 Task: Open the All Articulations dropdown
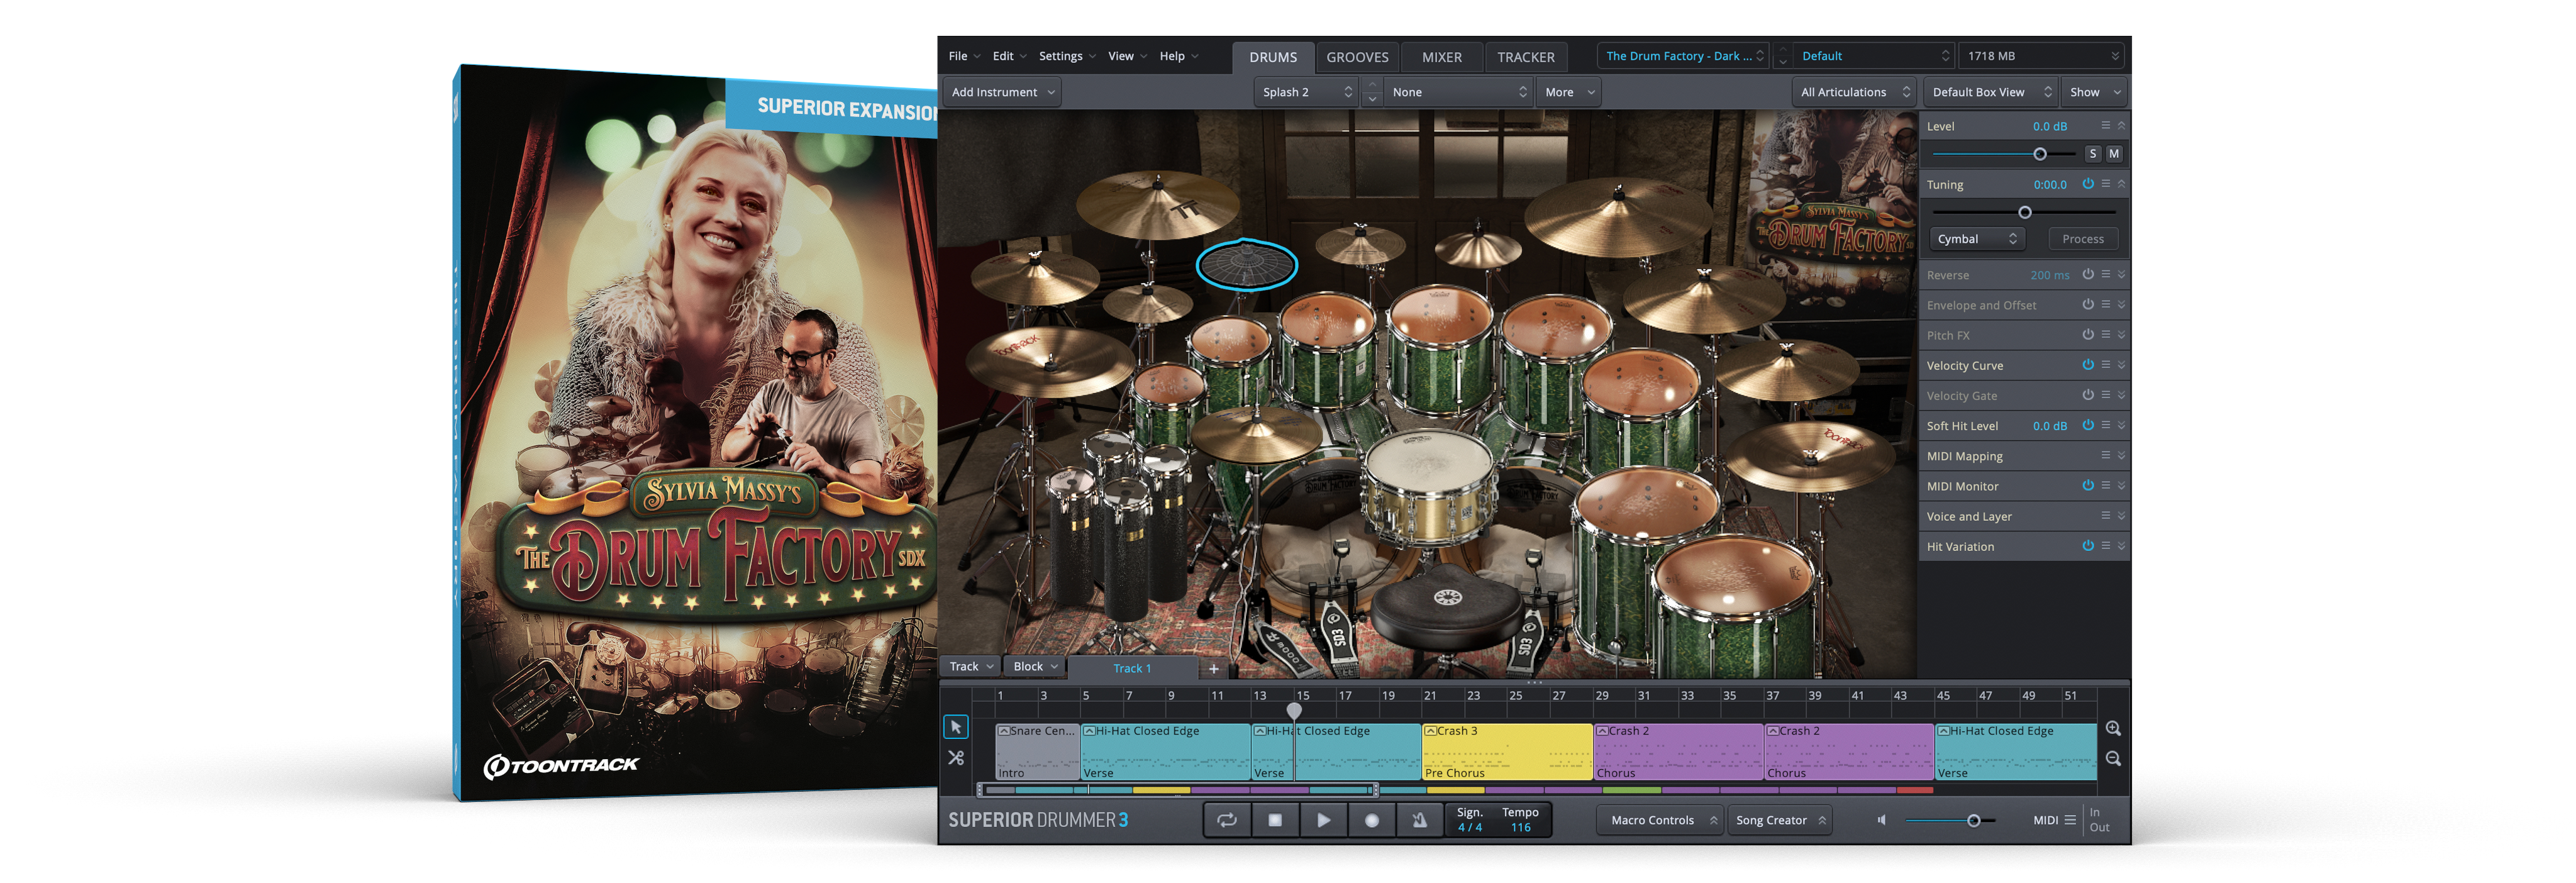[1853, 92]
